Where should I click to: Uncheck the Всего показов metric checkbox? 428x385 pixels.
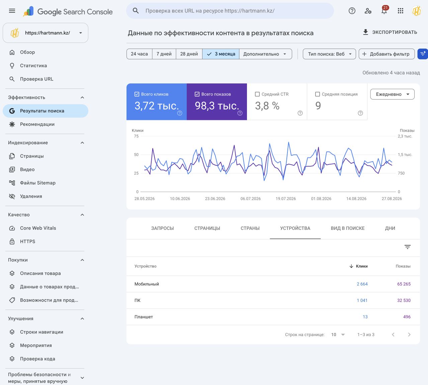click(197, 94)
